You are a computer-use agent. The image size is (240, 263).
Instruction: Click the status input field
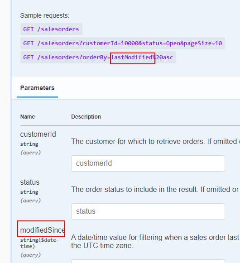[148, 211]
